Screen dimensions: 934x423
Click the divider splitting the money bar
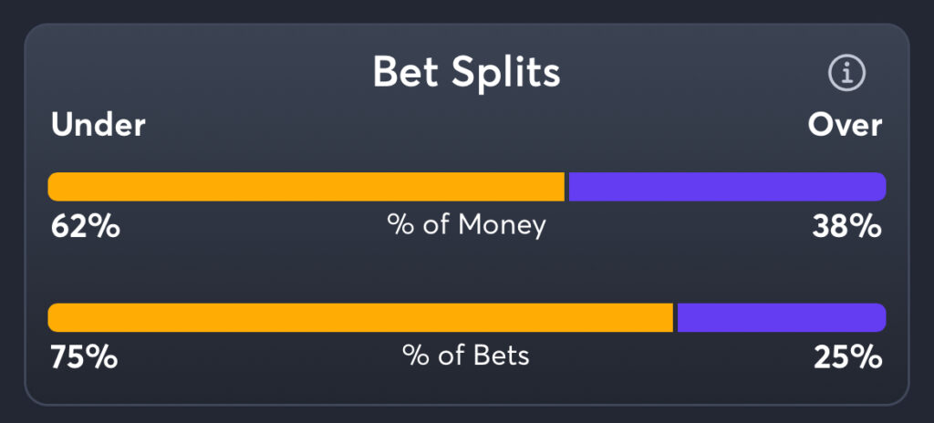pos(567,187)
